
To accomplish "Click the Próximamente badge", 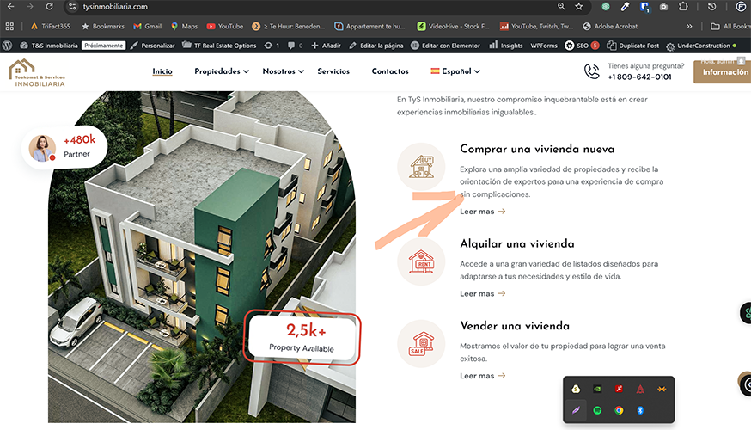I will coord(103,46).
